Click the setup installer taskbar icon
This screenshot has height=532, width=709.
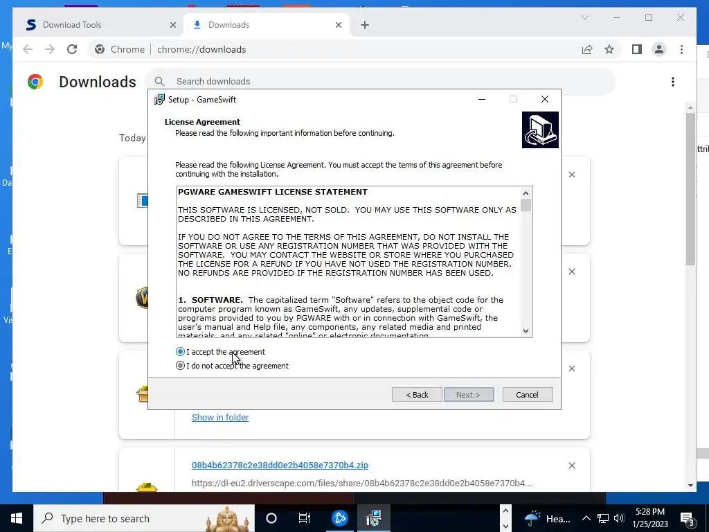click(374, 518)
